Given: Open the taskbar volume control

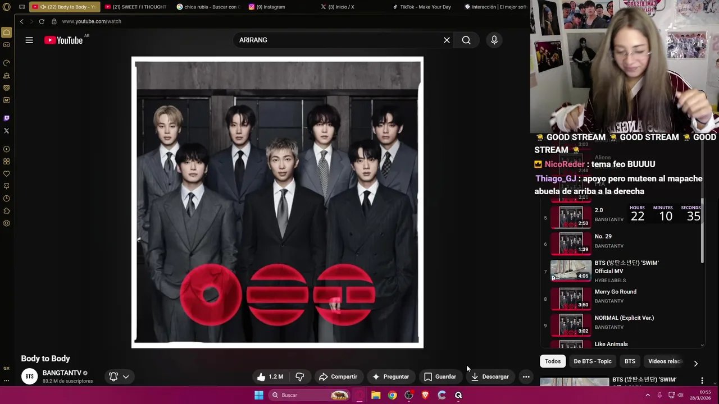Looking at the screenshot, I should pos(681,395).
